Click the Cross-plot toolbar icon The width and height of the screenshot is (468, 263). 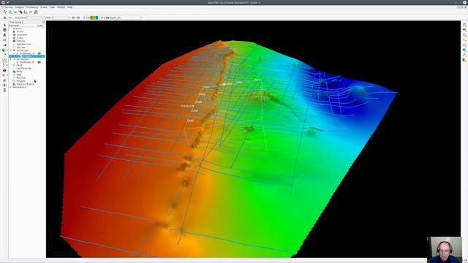click(26, 12)
